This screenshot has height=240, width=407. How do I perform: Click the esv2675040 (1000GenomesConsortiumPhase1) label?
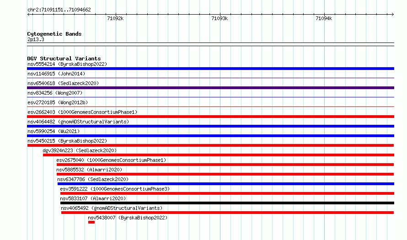111,160
